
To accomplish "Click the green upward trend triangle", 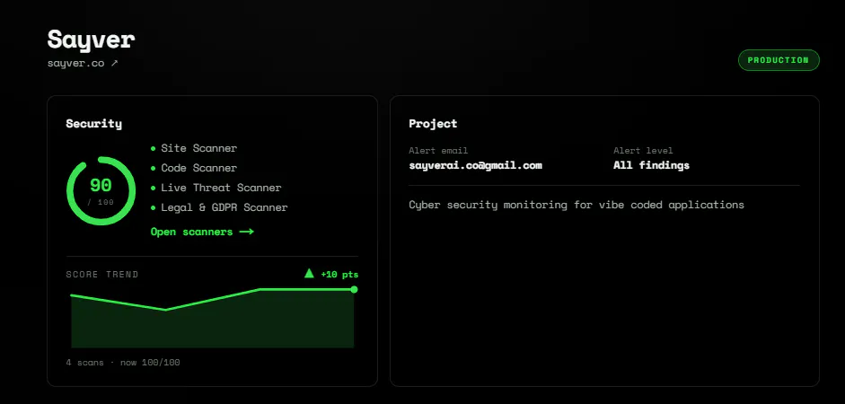I will pos(309,273).
